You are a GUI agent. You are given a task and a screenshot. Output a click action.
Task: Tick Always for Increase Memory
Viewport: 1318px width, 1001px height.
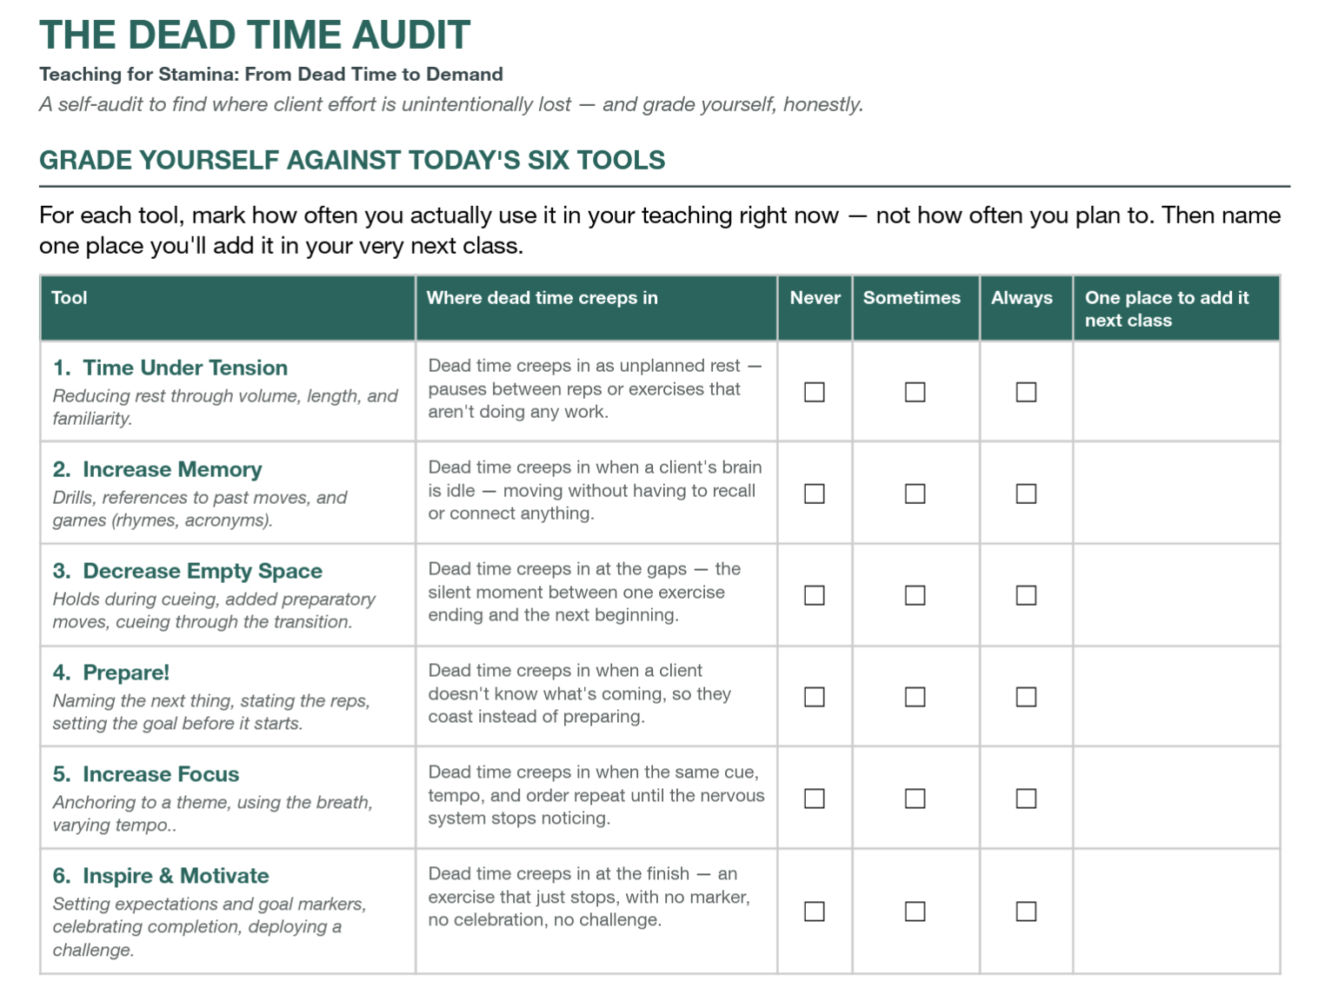pos(1026,494)
